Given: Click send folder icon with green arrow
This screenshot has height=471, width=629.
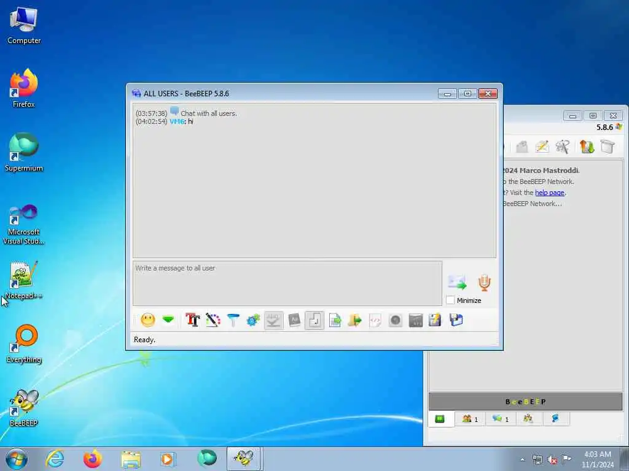Looking at the screenshot, I should 354,320.
